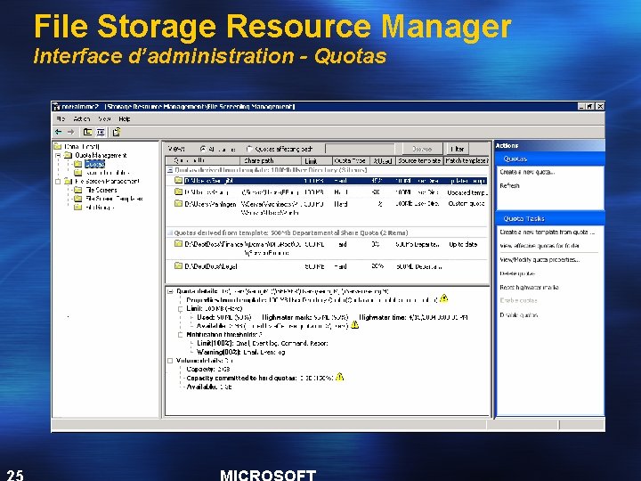This screenshot has width=641, height=481.
Task: Select the D:\DeptDocs\Legal quota row
Action: coord(327,266)
